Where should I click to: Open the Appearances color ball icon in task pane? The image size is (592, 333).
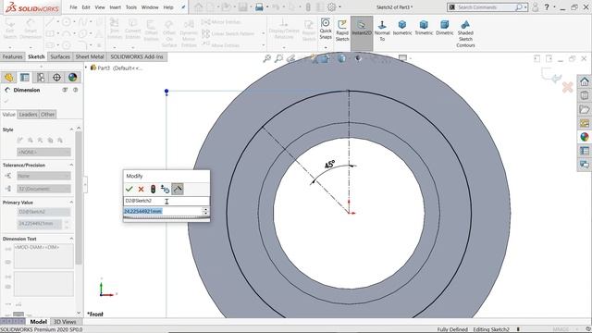585,137
